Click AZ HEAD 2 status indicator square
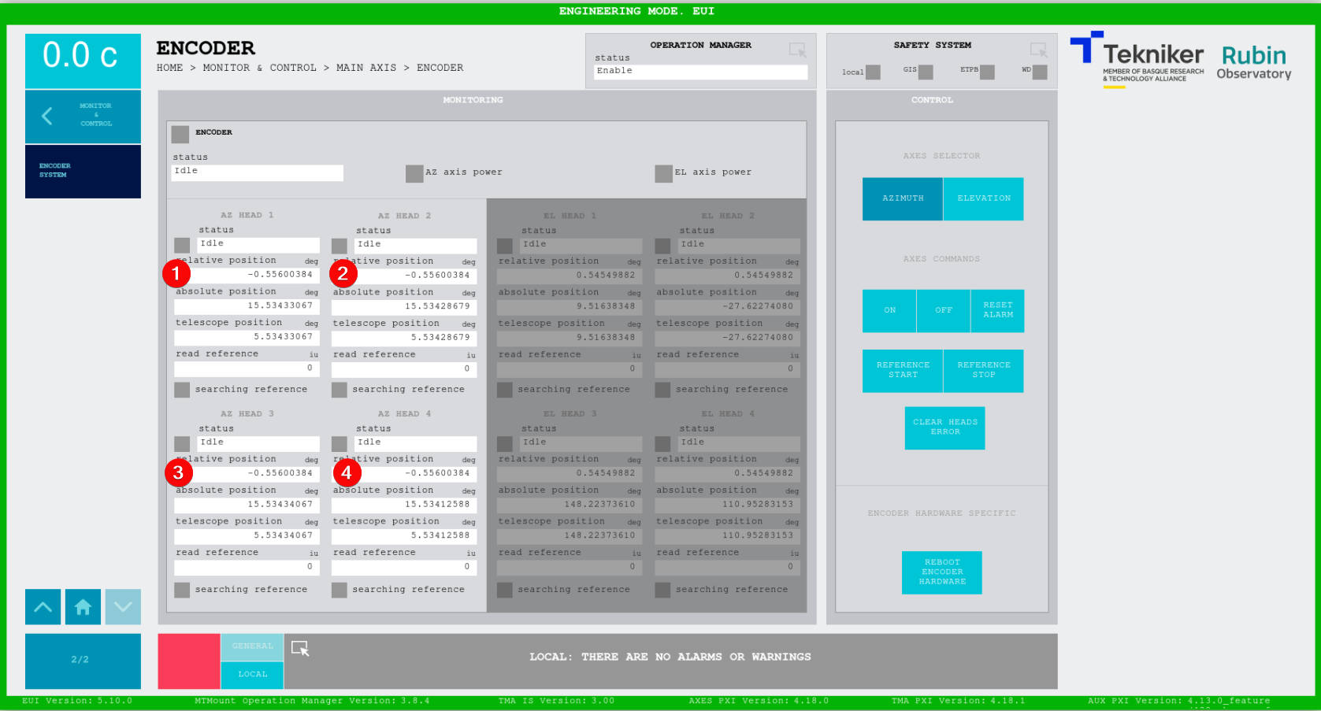 [x=340, y=246]
